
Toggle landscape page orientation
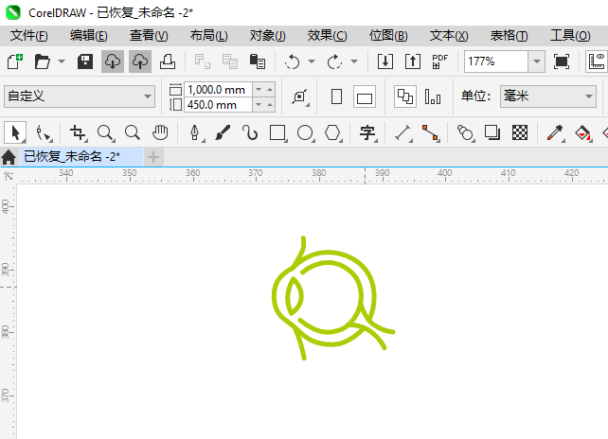[x=365, y=97]
